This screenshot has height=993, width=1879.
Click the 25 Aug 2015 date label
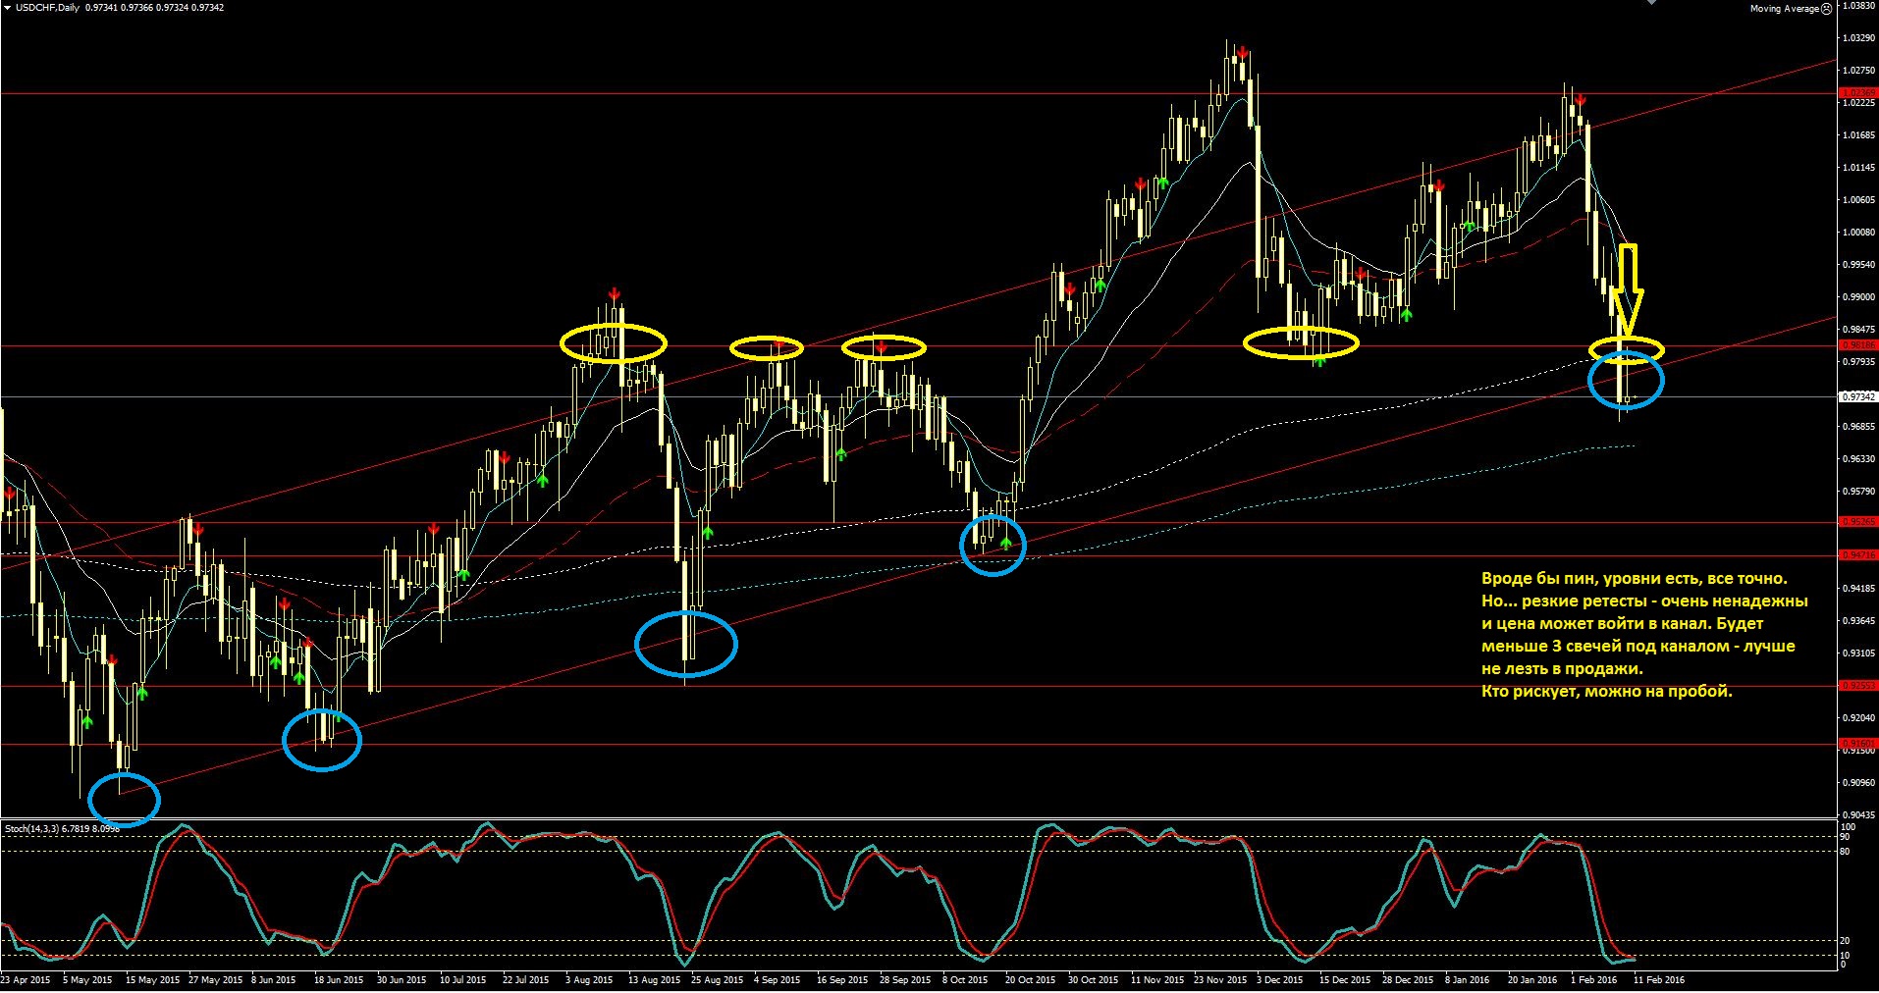(x=718, y=980)
